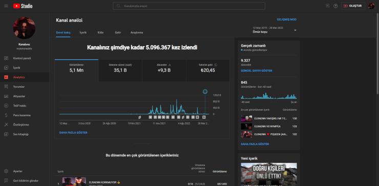Screen dimensions: 379x186
Task: Click the 9.327 subscriber count
Action: click(x=245, y=60)
